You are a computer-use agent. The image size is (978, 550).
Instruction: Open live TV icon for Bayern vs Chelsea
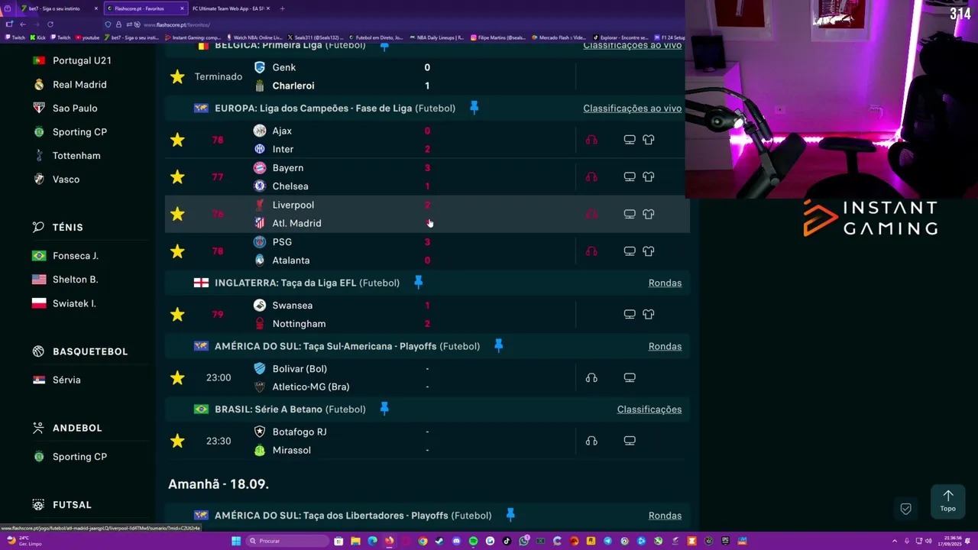(630, 177)
